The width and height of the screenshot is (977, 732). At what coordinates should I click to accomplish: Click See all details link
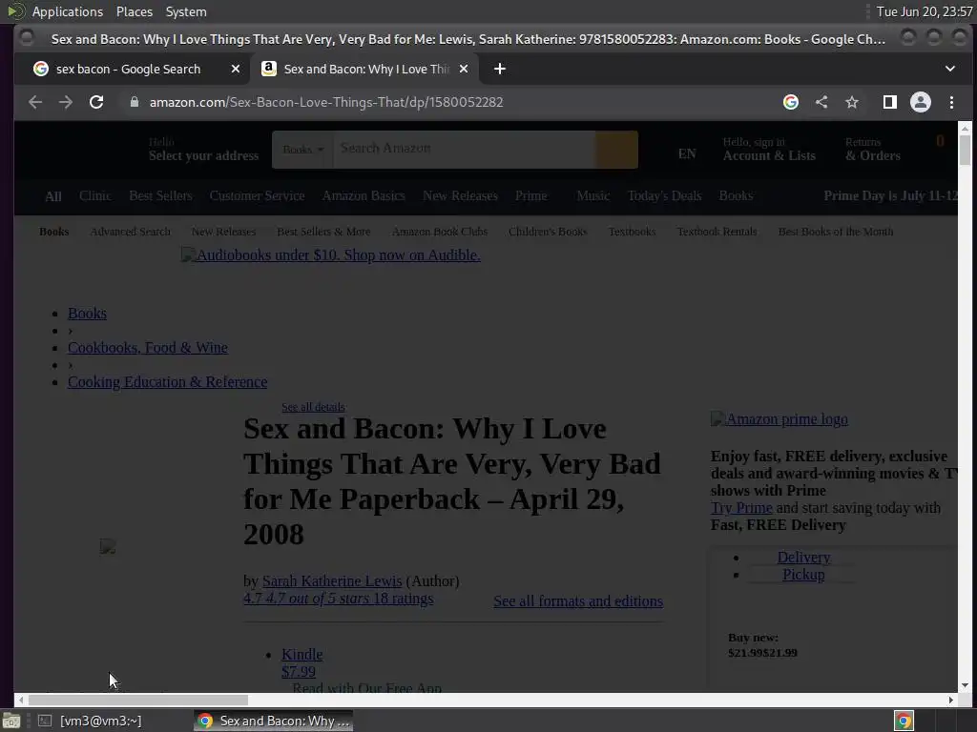click(x=313, y=407)
